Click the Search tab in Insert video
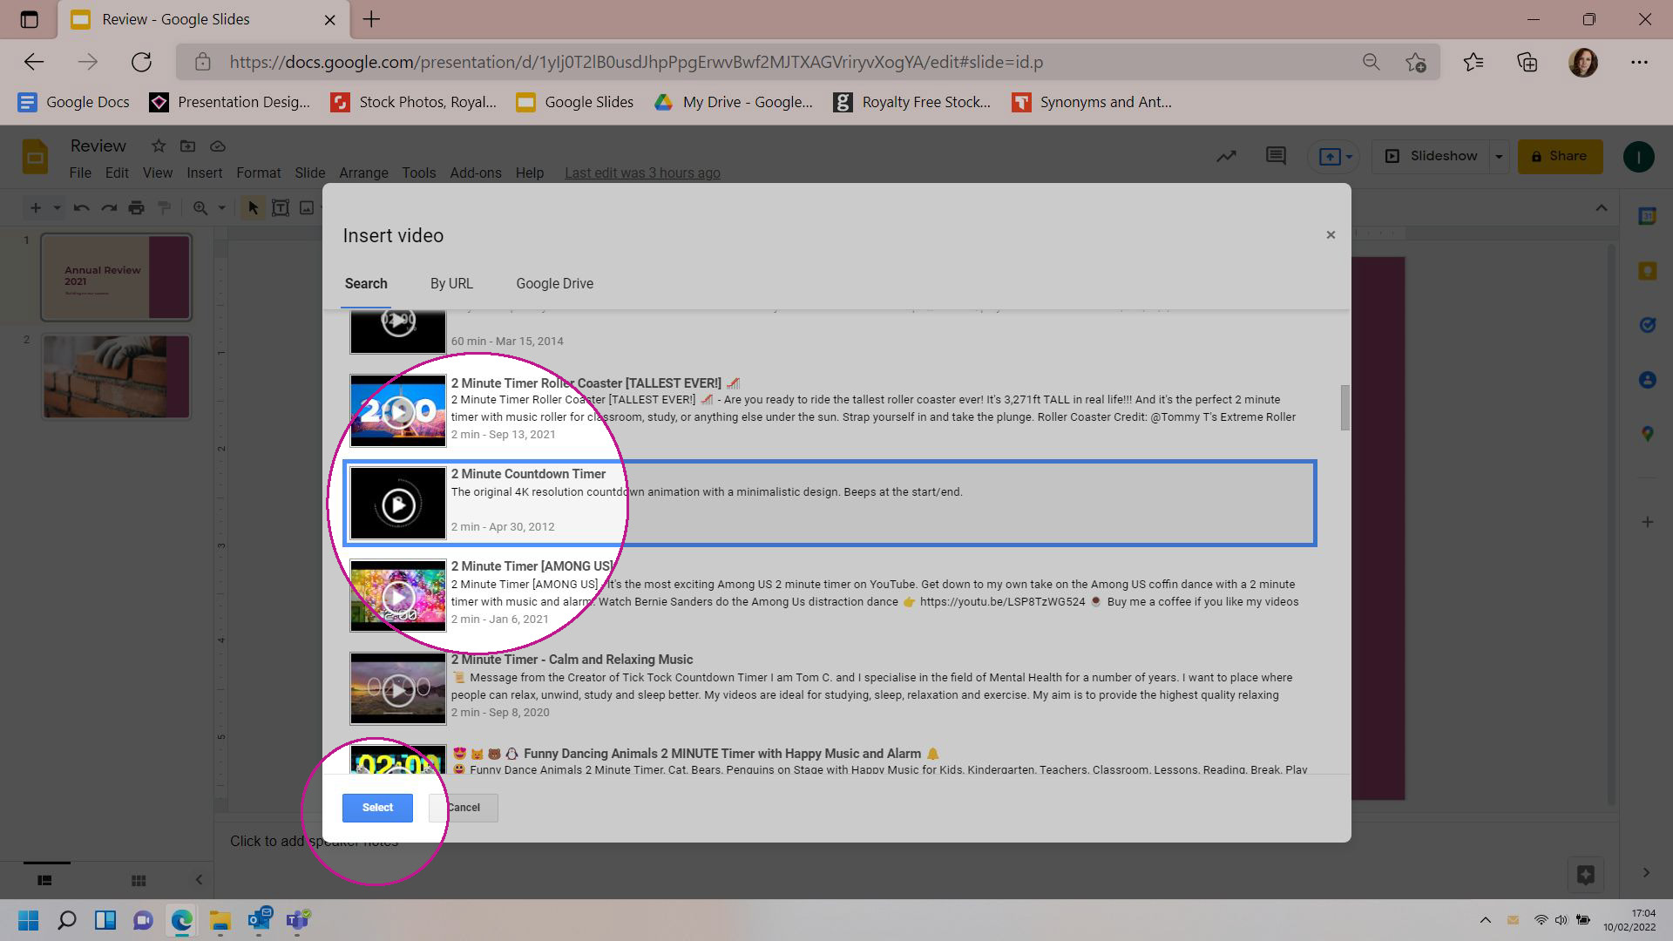Image resolution: width=1673 pixels, height=941 pixels. pos(365,282)
